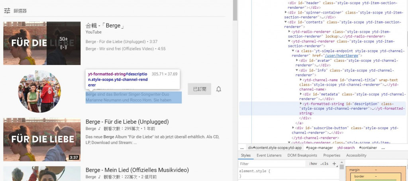Switch to the Properties tab
The width and height of the screenshot is (408, 181).
coord(332,155)
